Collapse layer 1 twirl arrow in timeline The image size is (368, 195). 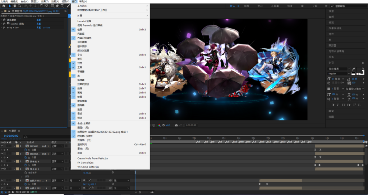(14, 146)
